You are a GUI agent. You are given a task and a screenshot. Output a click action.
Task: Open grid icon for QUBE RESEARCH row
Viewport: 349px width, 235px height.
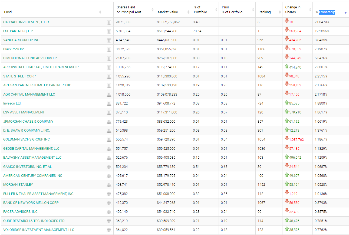pyautogui.click(x=109, y=221)
